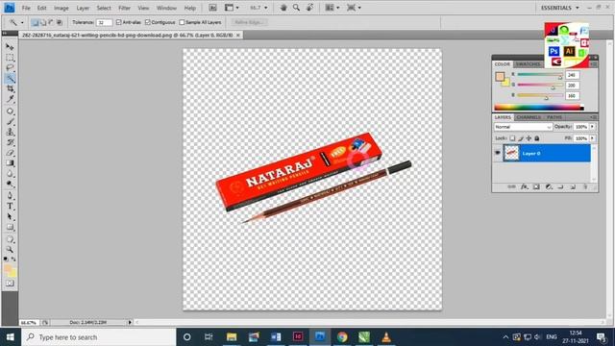
Task: Delete layer trash icon
Action: [585, 187]
